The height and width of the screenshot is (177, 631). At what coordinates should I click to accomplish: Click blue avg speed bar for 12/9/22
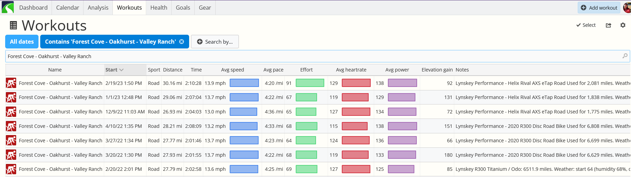243,112
